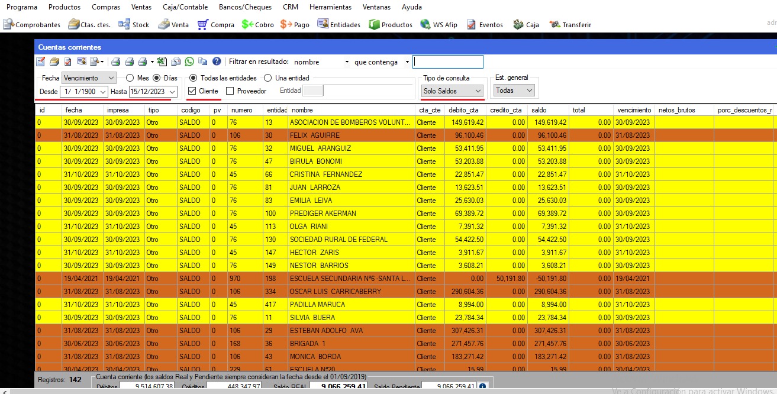The height and width of the screenshot is (394, 777).
Task: Launch WS Afip from the toolbar
Action: pos(440,25)
